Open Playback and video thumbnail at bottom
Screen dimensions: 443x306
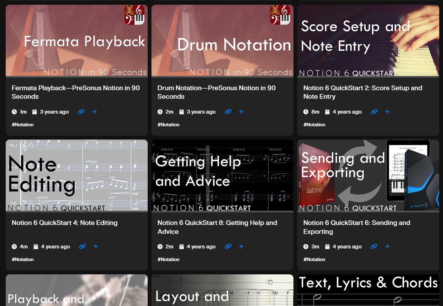pos(77,290)
